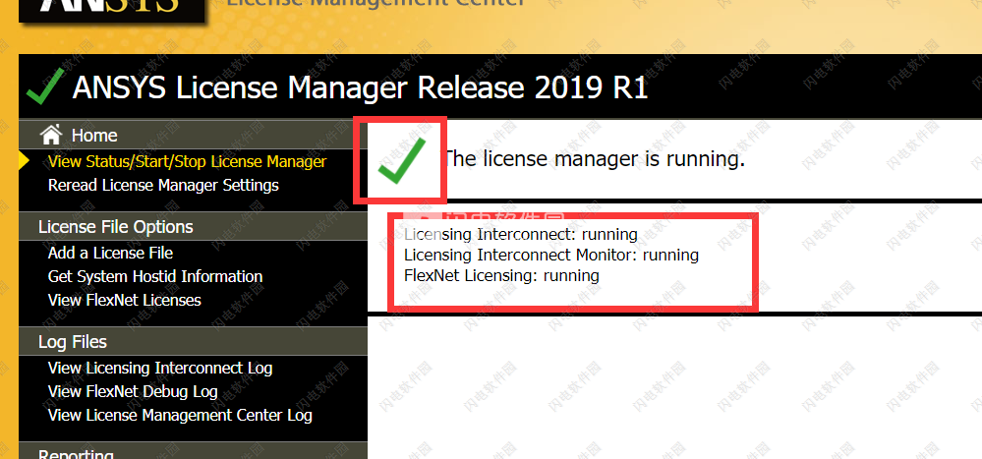Open Get System Hostid Information
This screenshot has height=459, width=982.
(x=154, y=277)
